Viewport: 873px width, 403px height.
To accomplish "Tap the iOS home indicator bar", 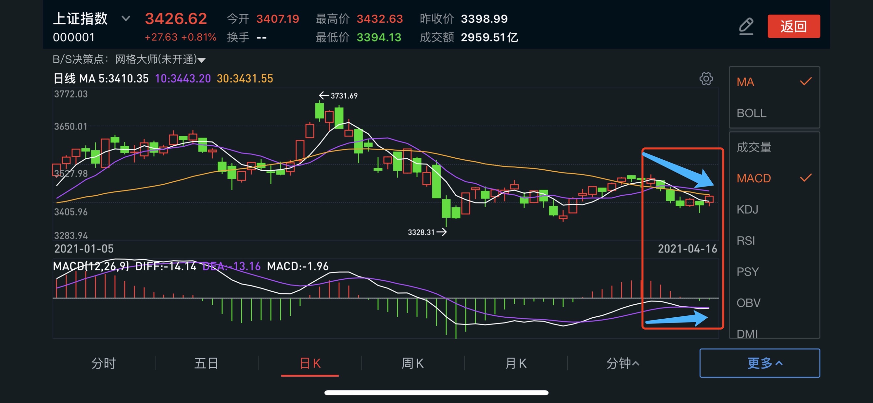I will point(436,393).
